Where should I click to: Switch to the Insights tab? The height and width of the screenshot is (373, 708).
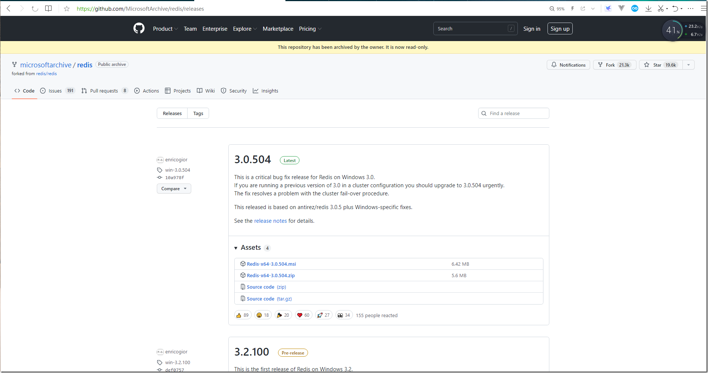pos(265,91)
